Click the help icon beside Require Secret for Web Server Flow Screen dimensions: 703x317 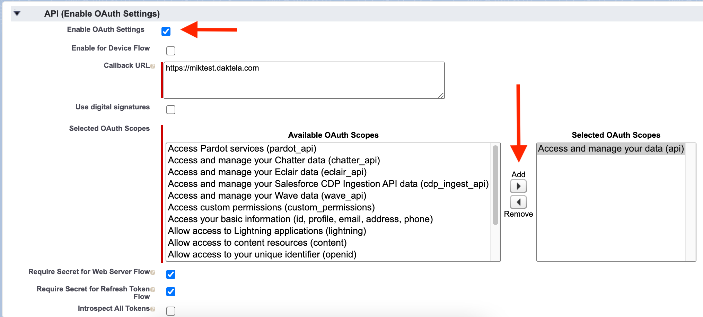coord(152,272)
